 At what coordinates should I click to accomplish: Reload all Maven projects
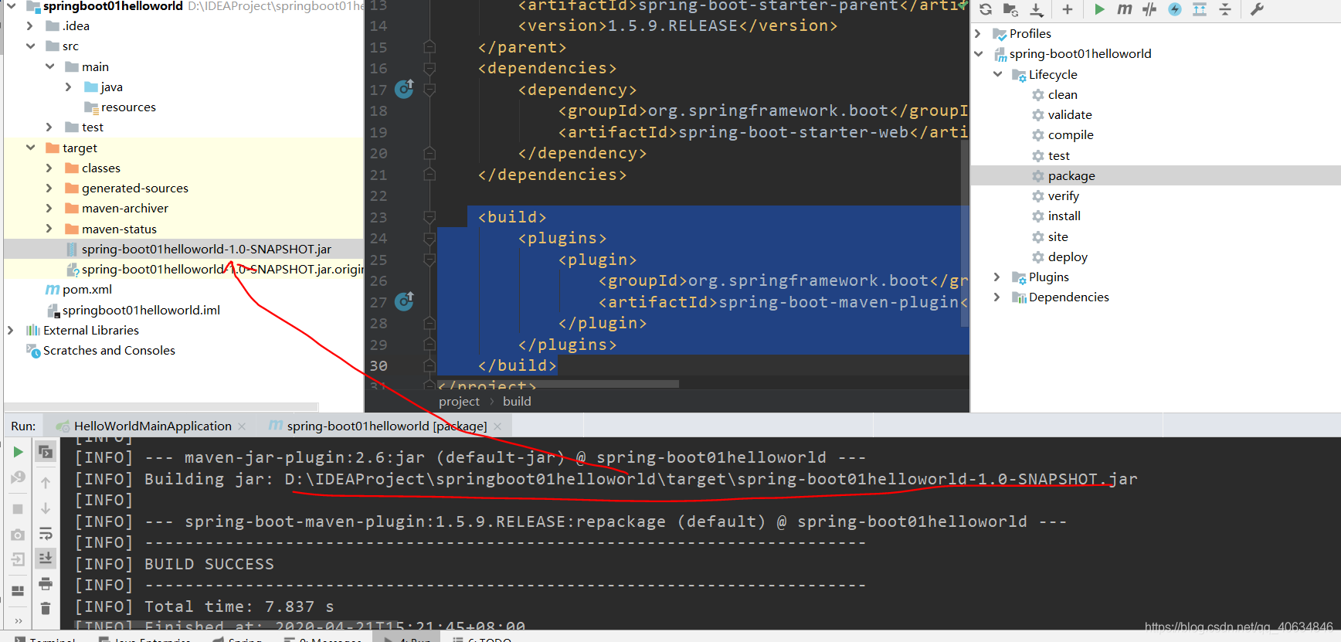(986, 9)
